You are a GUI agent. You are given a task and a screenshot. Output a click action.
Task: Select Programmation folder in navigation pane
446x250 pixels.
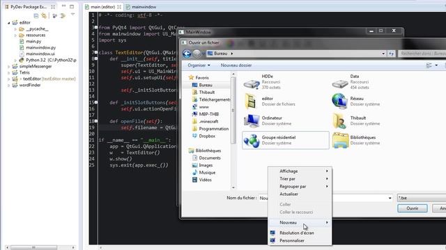coord(214,128)
